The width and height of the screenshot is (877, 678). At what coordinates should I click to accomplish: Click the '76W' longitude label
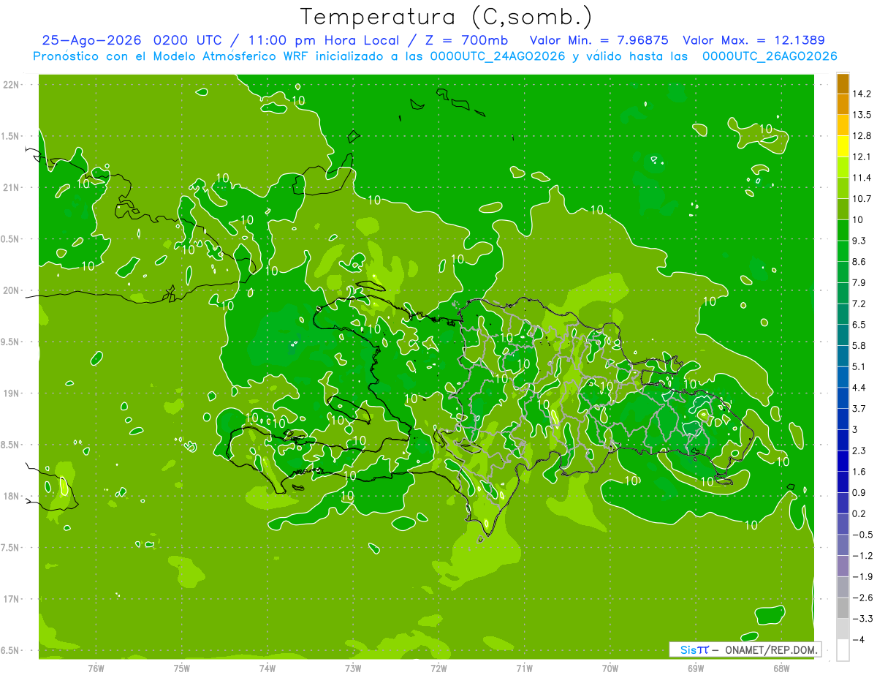(x=96, y=668)
